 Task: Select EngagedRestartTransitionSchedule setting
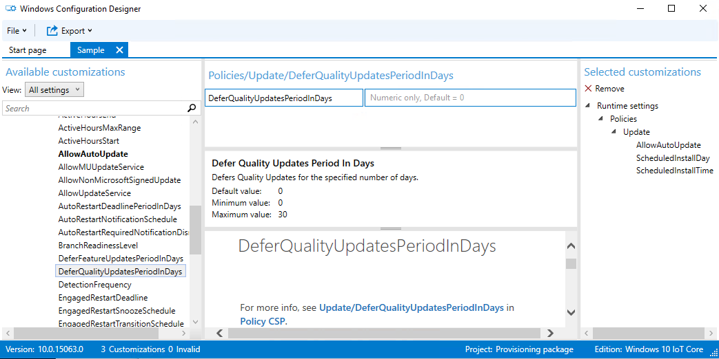(x=121, y=323)
